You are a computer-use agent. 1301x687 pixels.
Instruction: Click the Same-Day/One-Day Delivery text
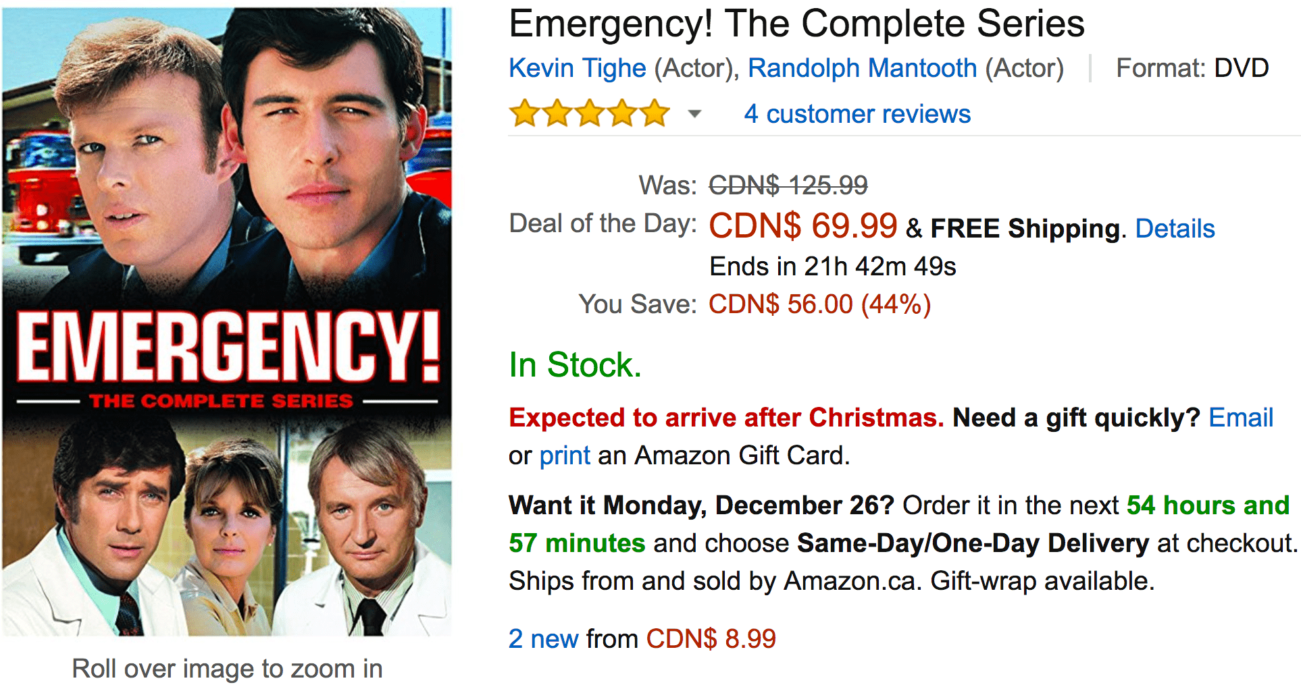pos(973,543)
